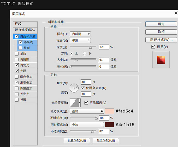Select direction 上 radio button
This screenshot has height=147, width=178.
[x=72, y=53]
